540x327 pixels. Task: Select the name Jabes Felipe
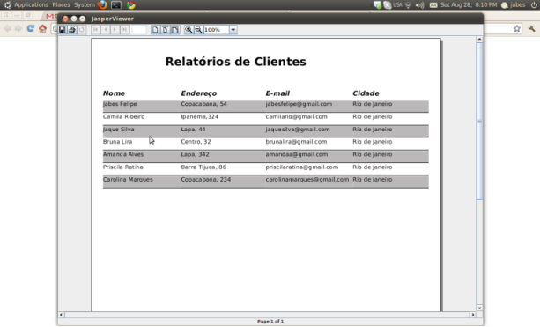pos(120,104)
